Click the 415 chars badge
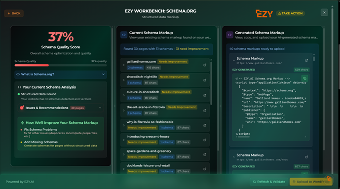This screenshot has width=340, height=189. [x=153, y=68]
